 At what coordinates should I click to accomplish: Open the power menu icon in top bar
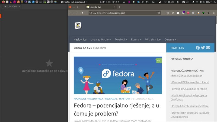tap(215, 2)
